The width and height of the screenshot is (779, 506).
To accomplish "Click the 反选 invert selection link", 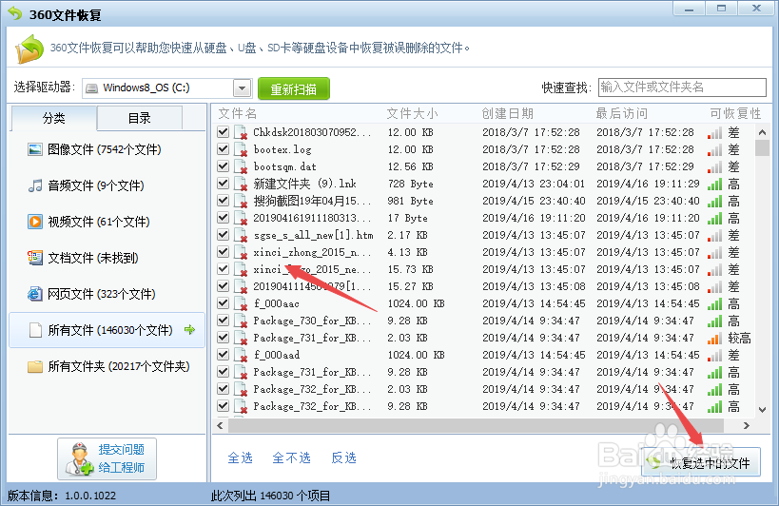I will pyautogui.click(x=343, y=457).
